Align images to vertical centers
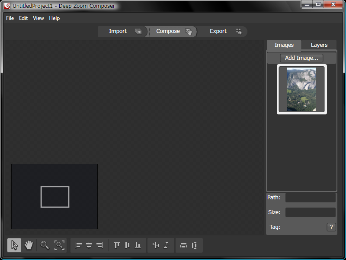Viewport: 346px width, 260px height. click(x=127, y=245)
